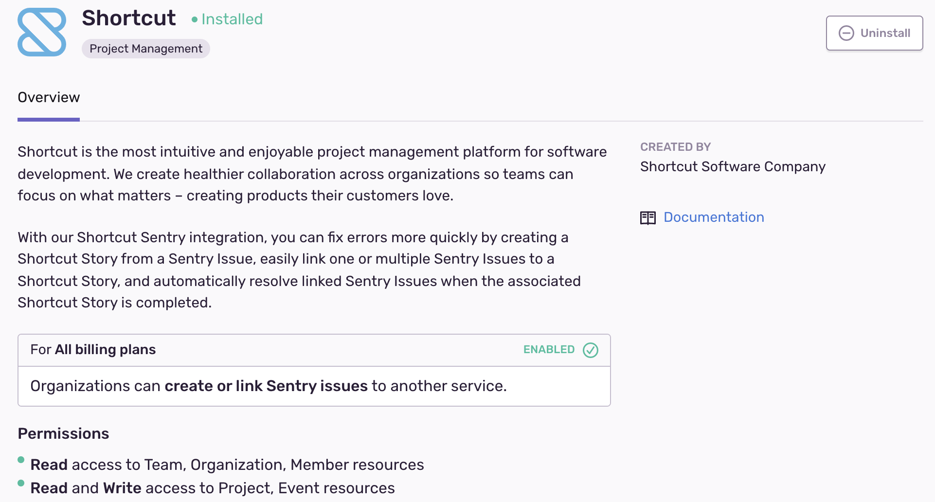The image size is (935, 502).
Task: Click the green ENABLED checkmark icon
Action: (x=590, y=350)
